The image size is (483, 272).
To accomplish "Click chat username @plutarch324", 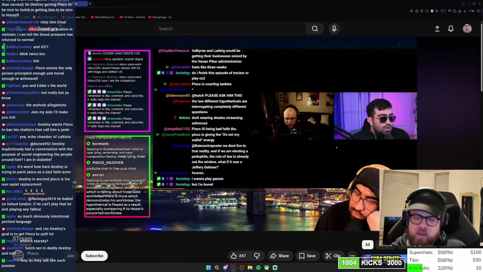I will 17,112.
